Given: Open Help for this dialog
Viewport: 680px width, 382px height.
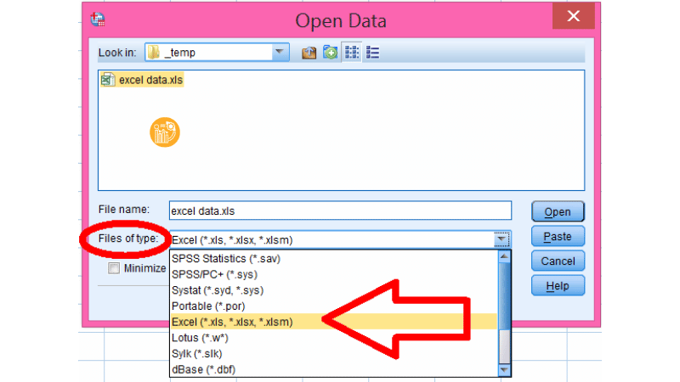Looking at the screenshot, I should [x=558, y=286].
